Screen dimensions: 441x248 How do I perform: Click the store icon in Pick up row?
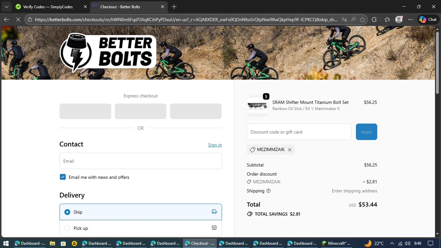click(214, 228)
